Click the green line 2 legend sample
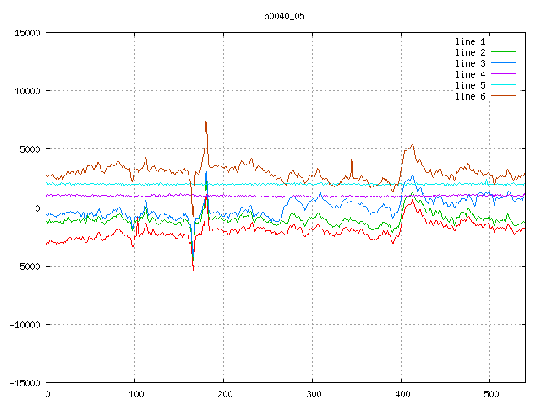This screenshot has width=541, height=405. pos(503,52)
